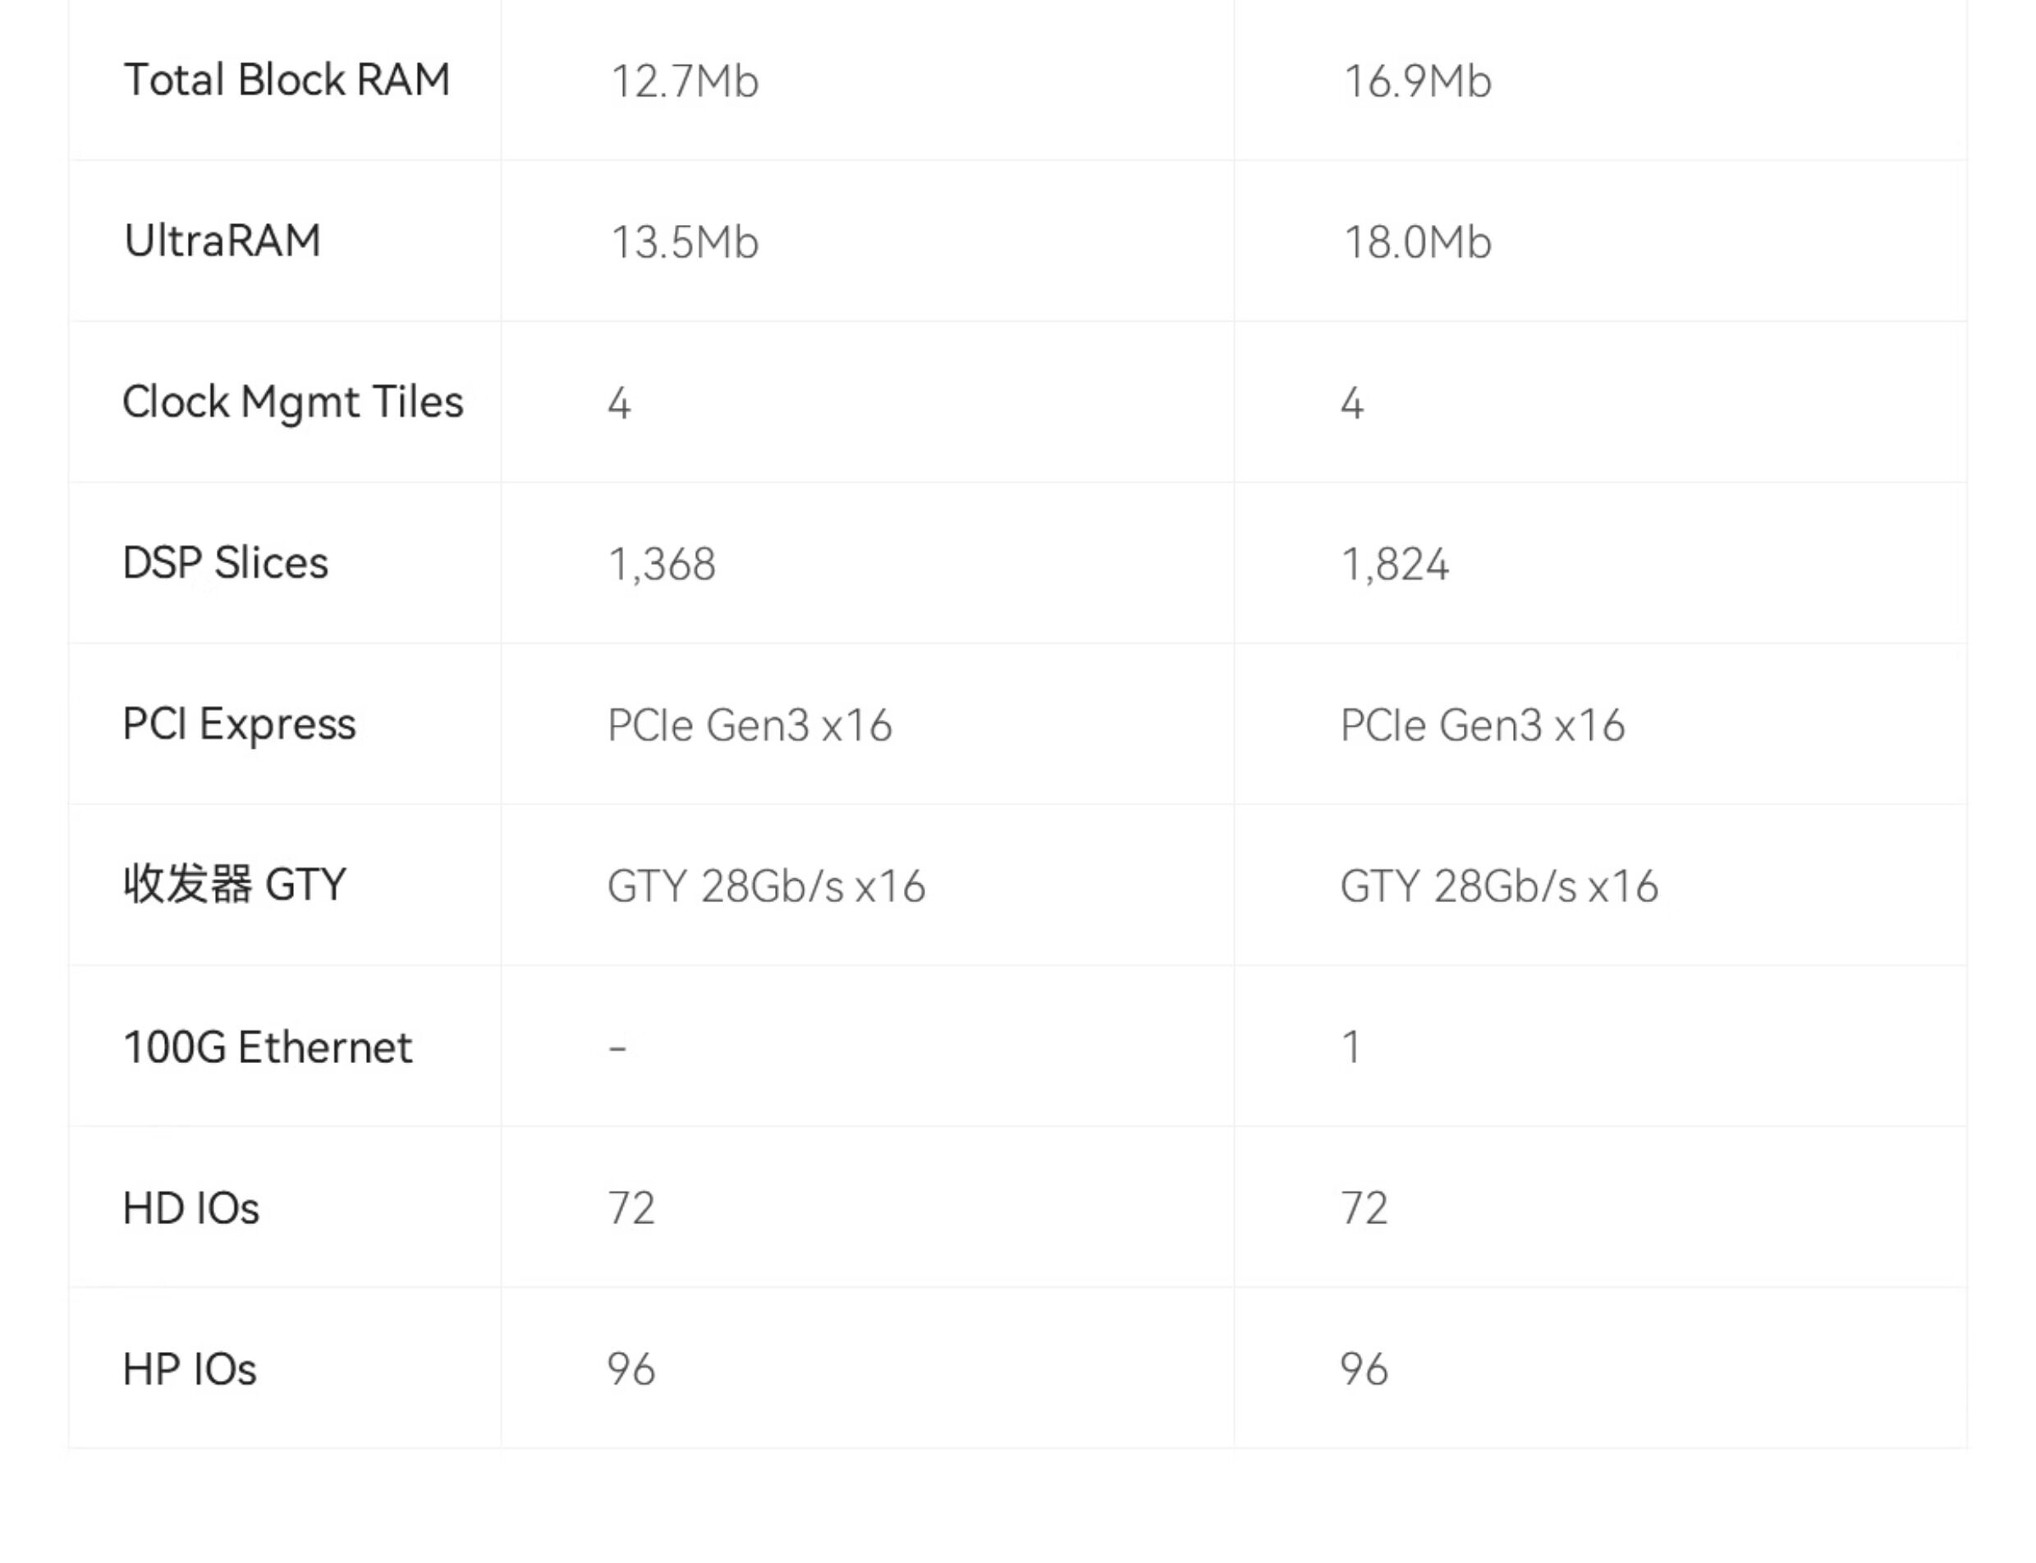Select the Total Block RAM row label
This screenshot has width=2036, height=1563.
(x=287, y=80)
